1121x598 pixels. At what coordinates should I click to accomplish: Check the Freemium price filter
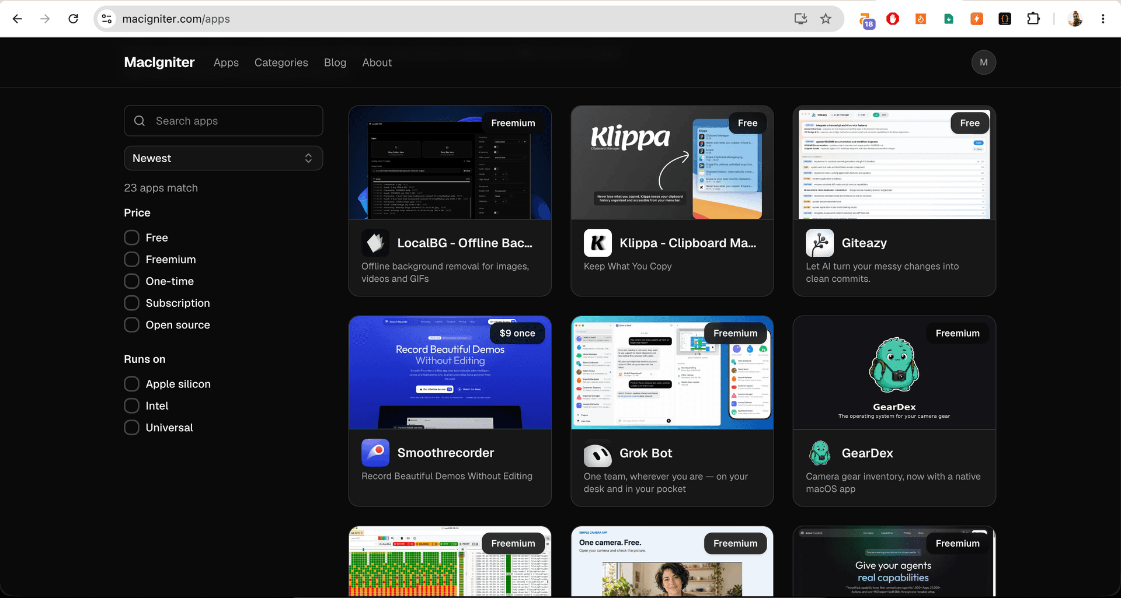pos(132,259)
